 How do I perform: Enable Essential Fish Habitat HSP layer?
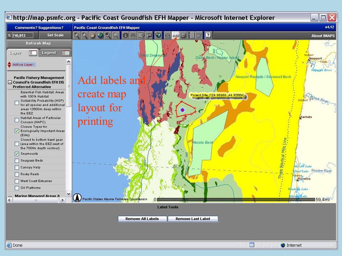point(17,103)
